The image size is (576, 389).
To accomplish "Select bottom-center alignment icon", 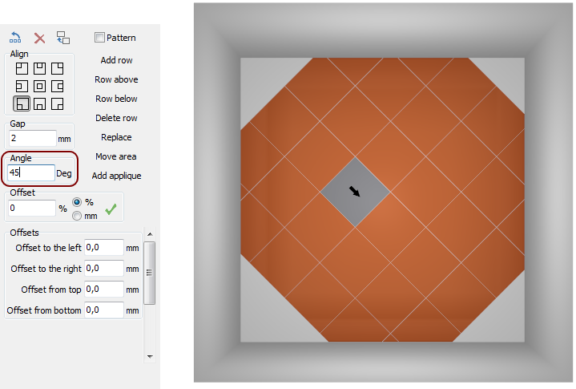I will click(40, 104).
